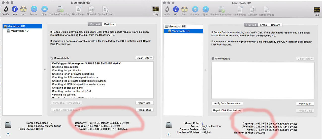Click Repair Disk Permissions in right window
322x139 pixels.
(227, 110)
